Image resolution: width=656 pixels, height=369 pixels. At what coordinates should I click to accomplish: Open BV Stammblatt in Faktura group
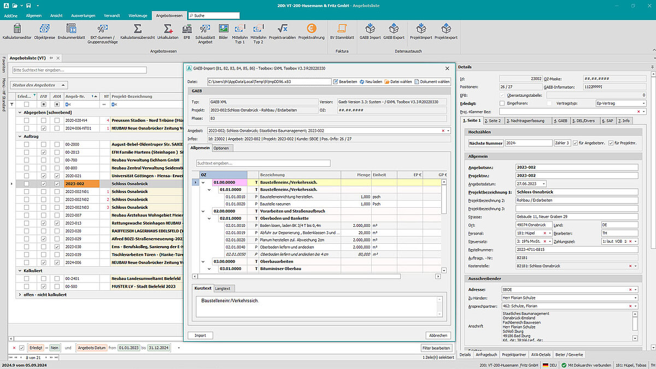tap(342, 28)
